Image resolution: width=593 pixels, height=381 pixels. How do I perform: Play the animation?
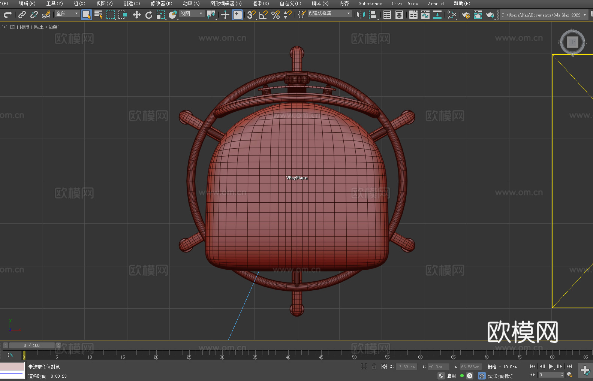[x=551, y=366]
